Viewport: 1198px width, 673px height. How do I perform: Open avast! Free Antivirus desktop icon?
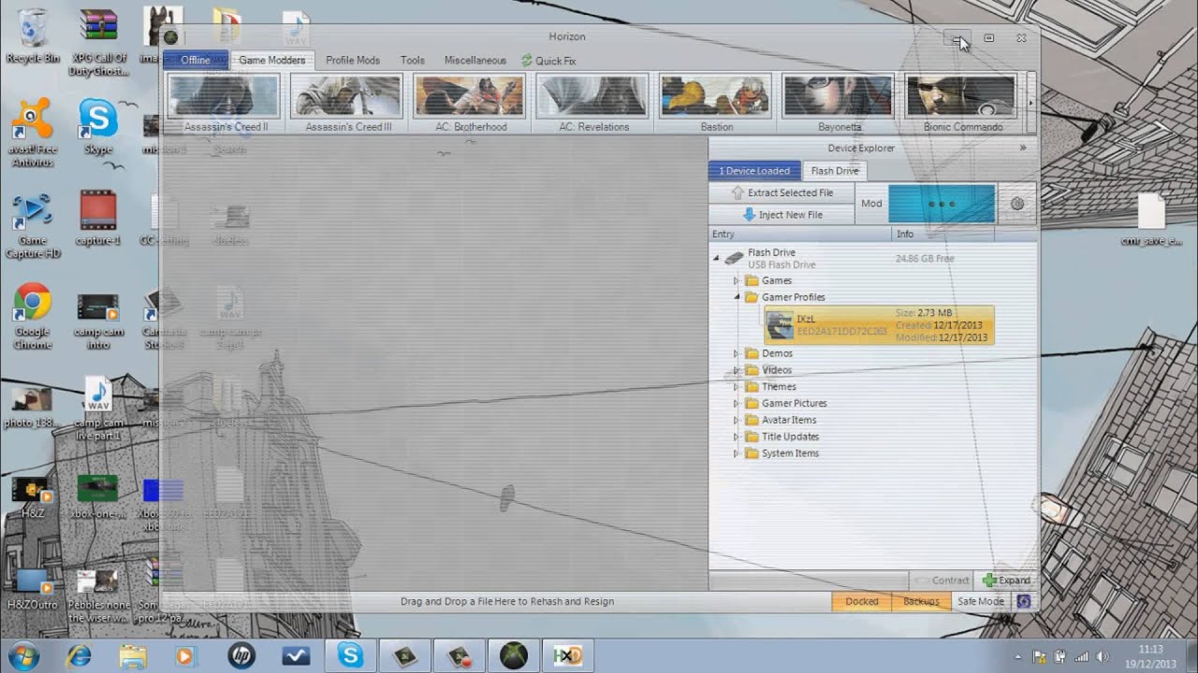(x=33, y=133)
